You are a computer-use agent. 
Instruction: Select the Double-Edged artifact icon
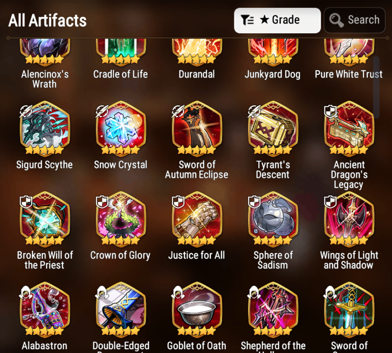pyautogui.click(x=121, y=309)
